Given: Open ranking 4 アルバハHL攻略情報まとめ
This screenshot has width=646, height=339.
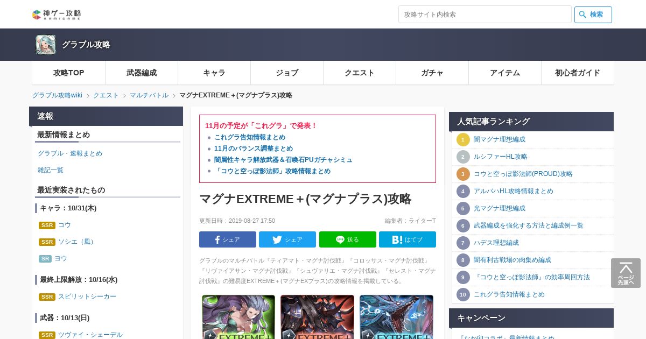Looking at the screenshot, I should 514,191.
